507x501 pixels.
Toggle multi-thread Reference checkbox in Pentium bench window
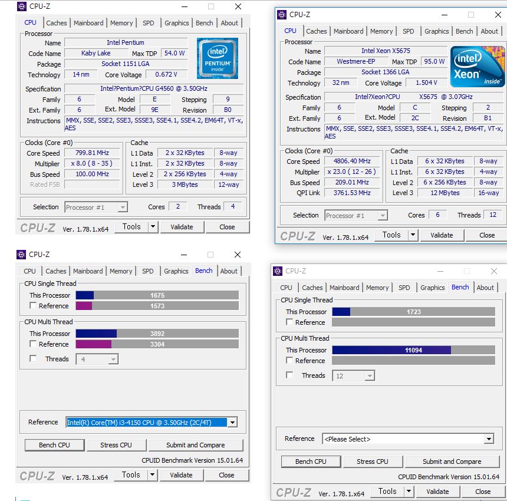(x=33, y=344)
